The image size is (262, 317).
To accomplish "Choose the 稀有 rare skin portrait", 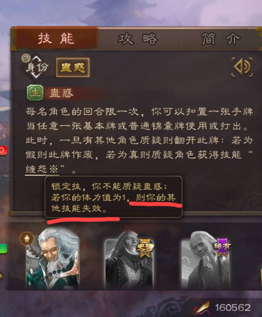I will point(206,261).
